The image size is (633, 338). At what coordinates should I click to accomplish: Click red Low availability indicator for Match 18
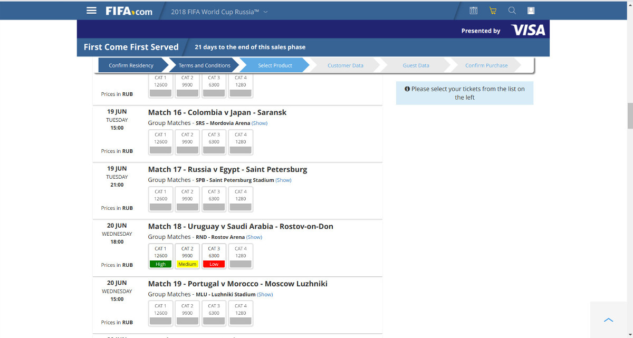tap(214, 264)
